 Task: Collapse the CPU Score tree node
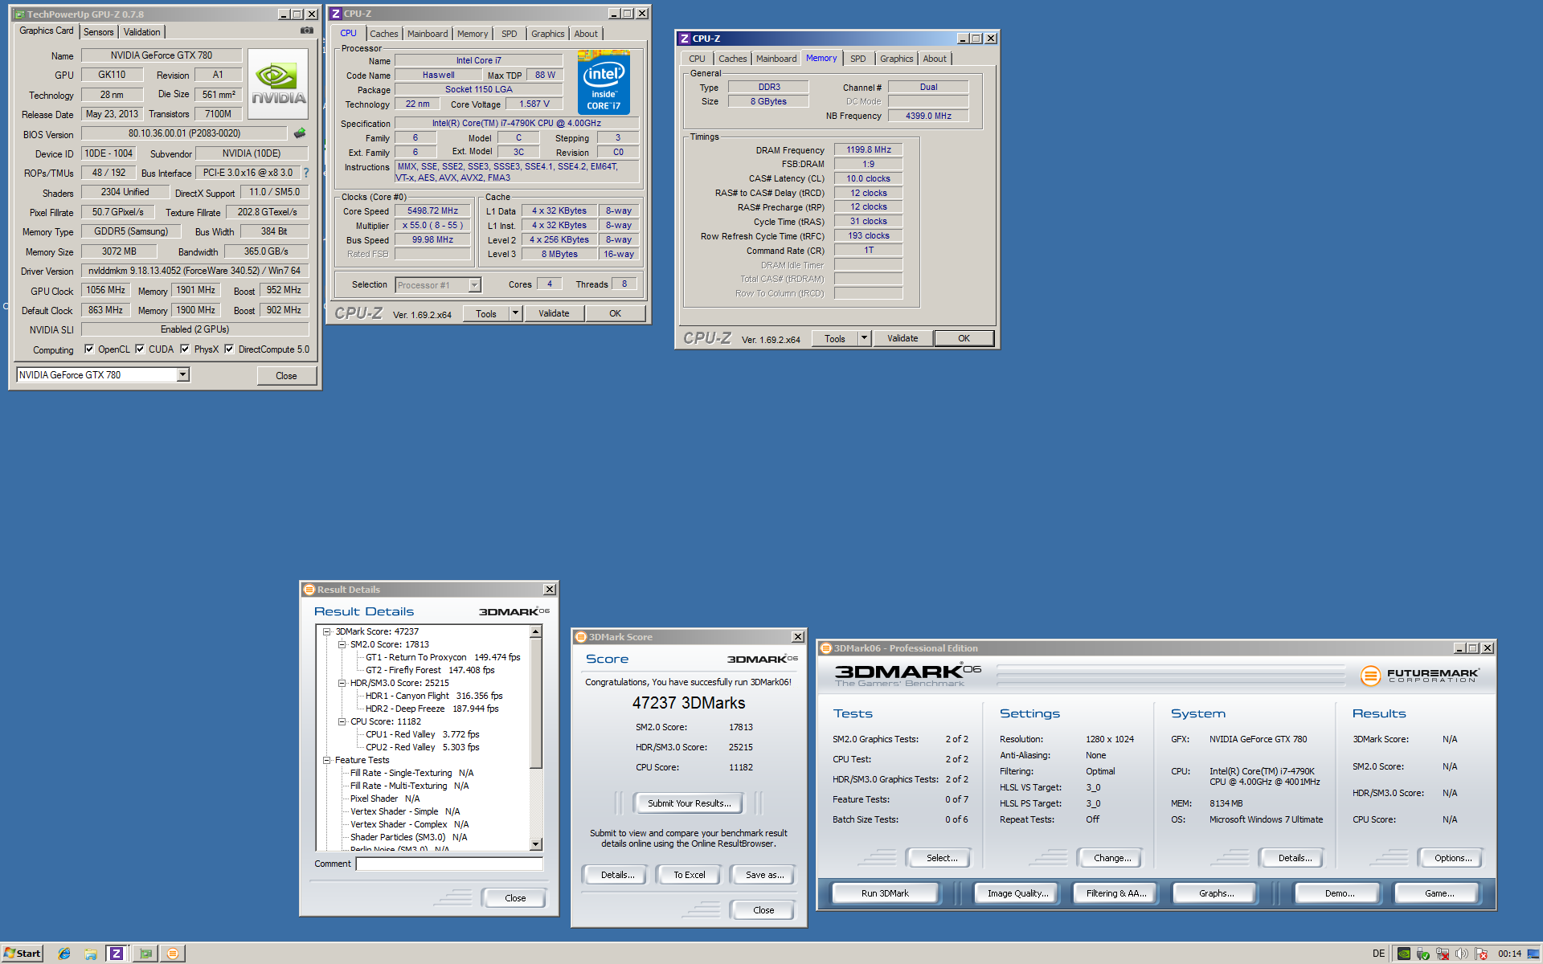(342, 722)
